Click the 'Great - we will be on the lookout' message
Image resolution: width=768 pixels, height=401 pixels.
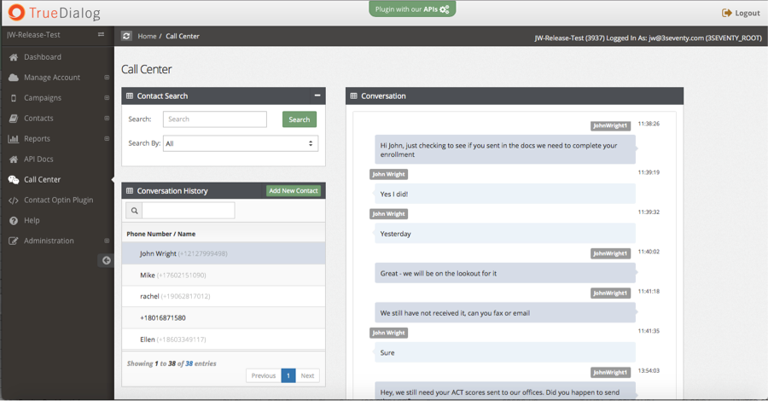[505, 273]
